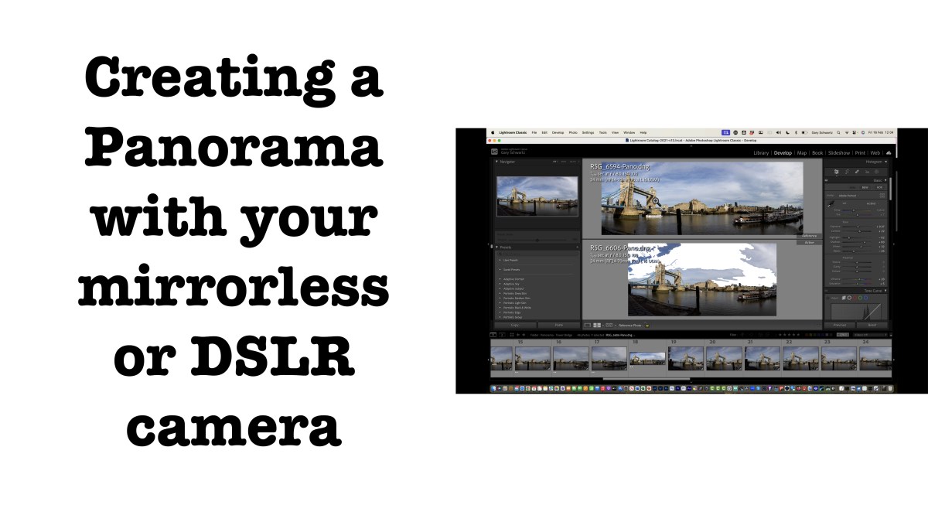This screenshot has height=522, width=928.
Task: Select the White Balance eyedropper in Basic panel
Action: (830, 203)
